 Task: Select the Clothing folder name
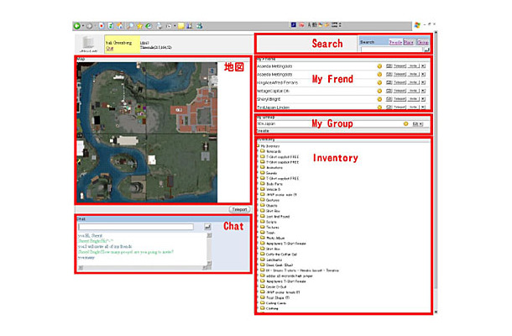272,308
